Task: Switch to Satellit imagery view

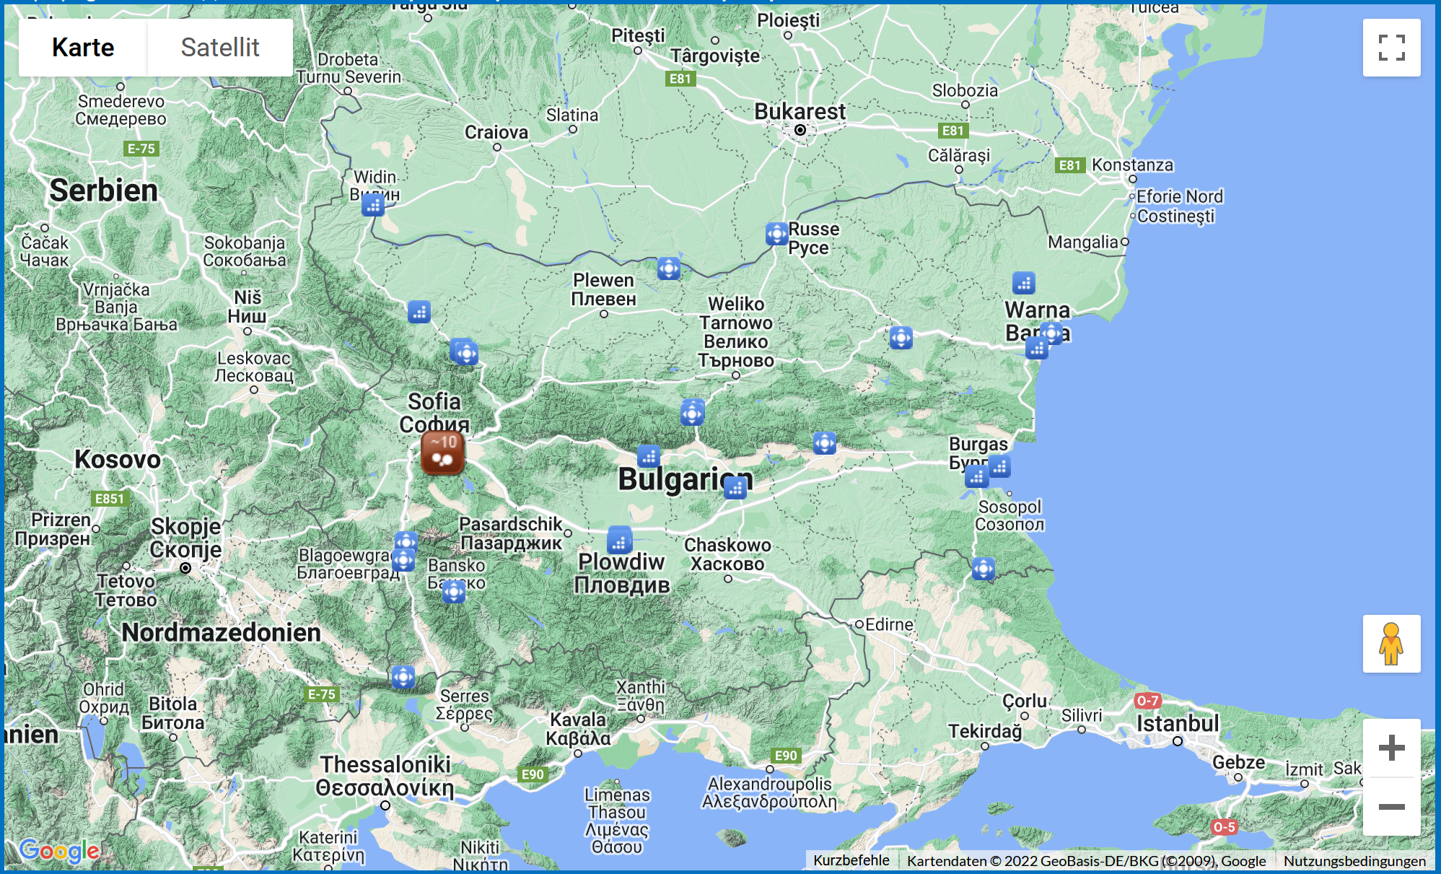Action: tap(220, 48)
